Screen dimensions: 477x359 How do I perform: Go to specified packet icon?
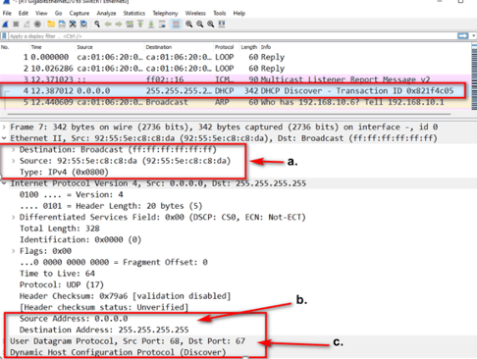tap(130, 25)
